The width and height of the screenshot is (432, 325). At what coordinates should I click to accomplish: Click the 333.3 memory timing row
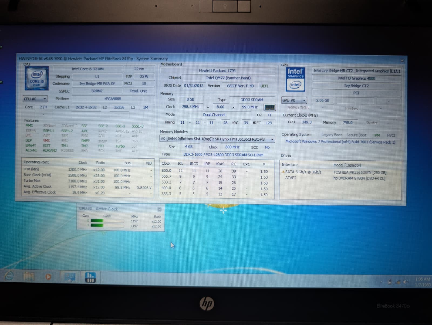[217, 194]
